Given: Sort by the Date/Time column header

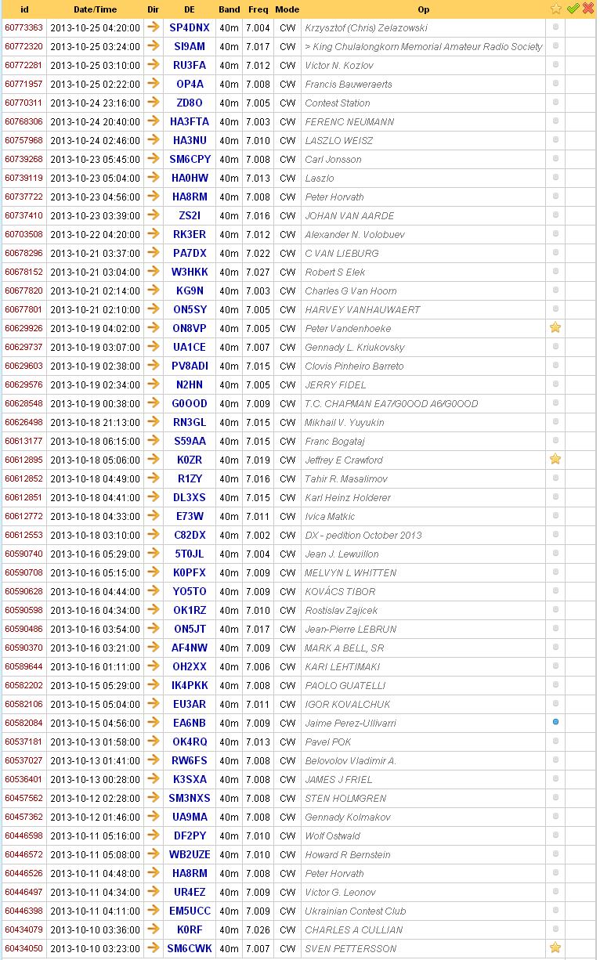Looking at the screenshot, I should click(x=96, y=9).
